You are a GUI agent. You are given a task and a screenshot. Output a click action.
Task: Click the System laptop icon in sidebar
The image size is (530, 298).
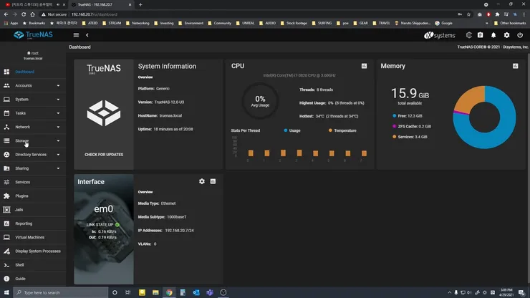click(x=6, y=100)
